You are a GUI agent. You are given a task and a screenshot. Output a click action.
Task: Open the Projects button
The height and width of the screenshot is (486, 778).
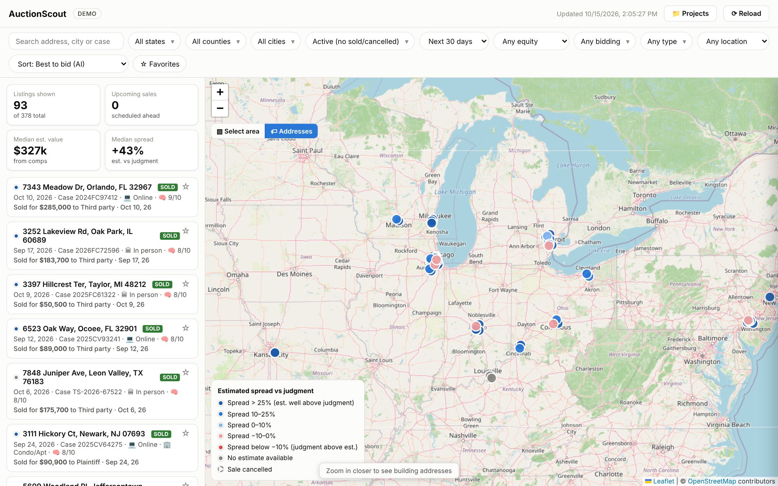point(690,14)
